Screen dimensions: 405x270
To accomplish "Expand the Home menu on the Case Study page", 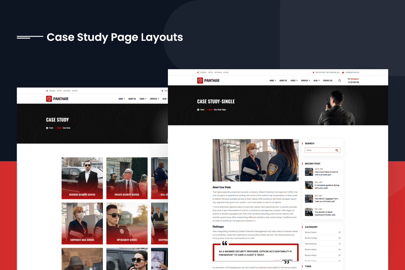I will (122, 99).
